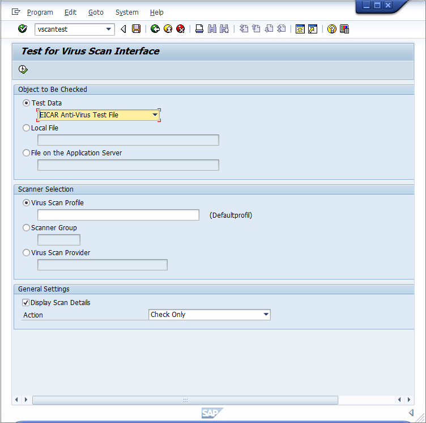Click the red Cancel icon
Screen dimensions: 426x423
coord(181,29)
